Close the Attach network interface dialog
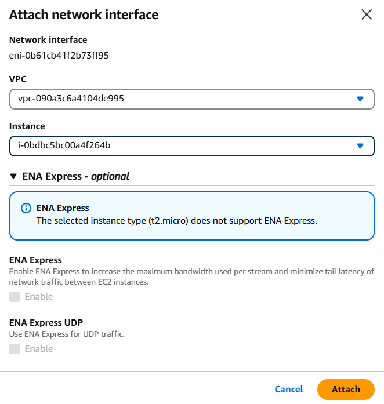 (367, 14)
